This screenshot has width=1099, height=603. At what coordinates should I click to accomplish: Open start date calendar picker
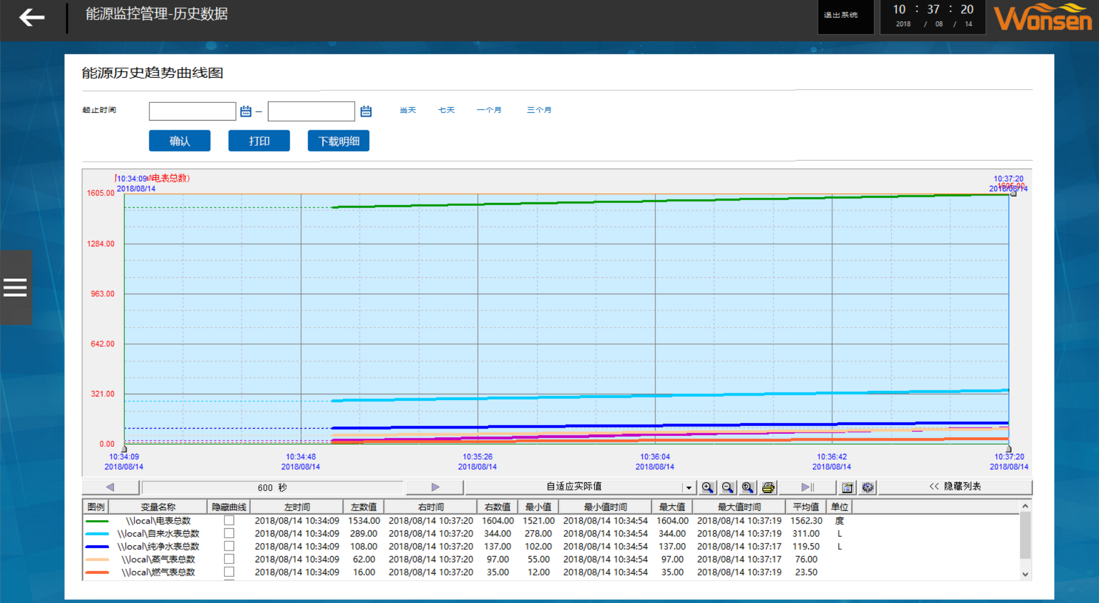[246, 111]
